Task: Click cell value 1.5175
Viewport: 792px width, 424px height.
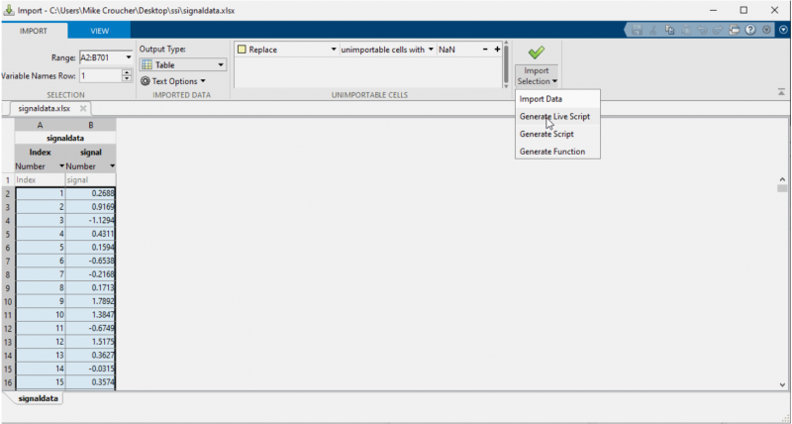Action: click(x=91, y=342)
